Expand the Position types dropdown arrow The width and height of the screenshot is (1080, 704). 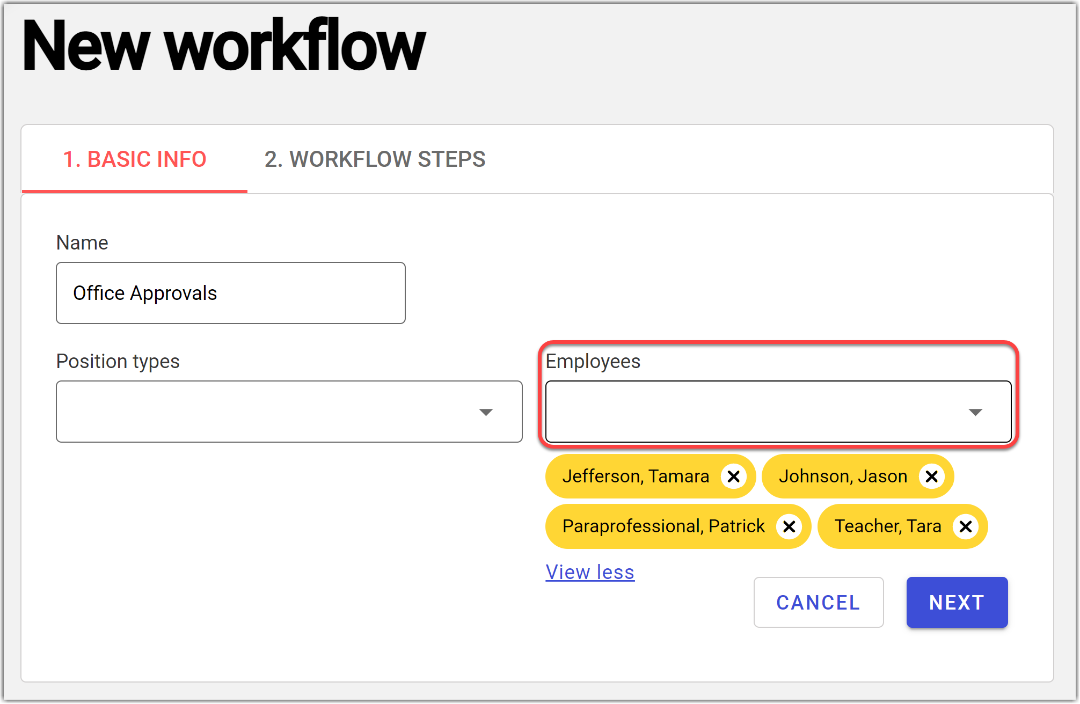(x=486, y=412)
